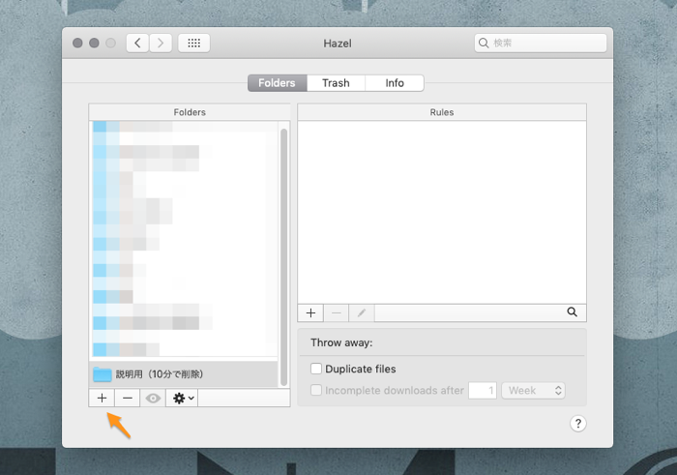Select the Folders tab

click(277, 83)
